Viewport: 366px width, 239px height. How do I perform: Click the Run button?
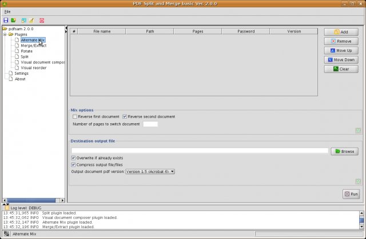click(351, 194)
